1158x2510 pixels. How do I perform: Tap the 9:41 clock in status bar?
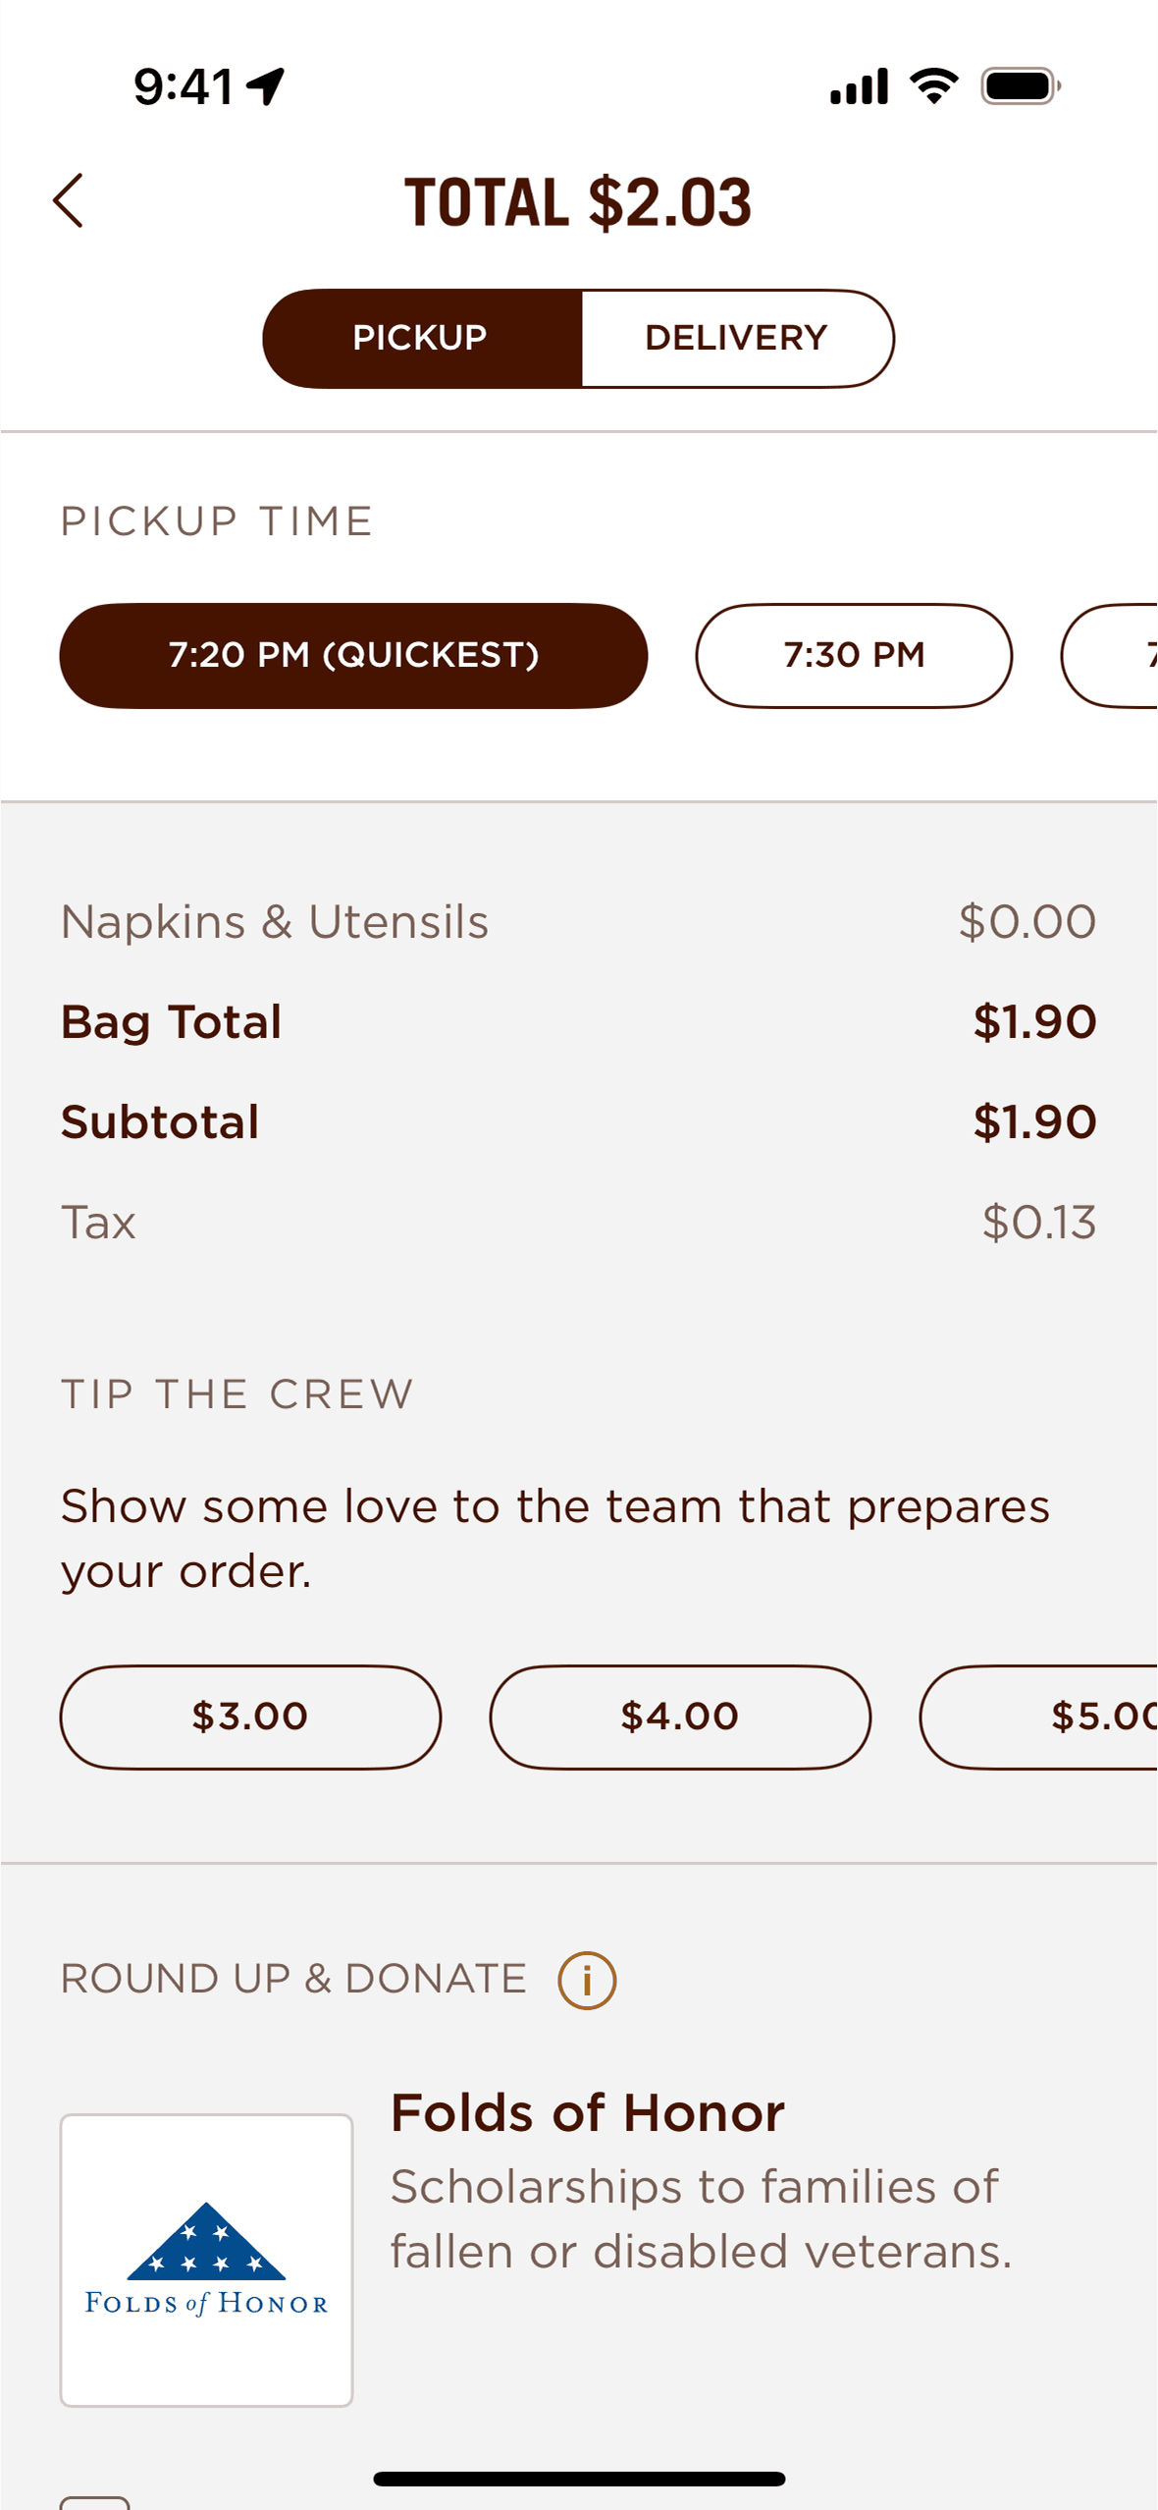coord(183,86)
